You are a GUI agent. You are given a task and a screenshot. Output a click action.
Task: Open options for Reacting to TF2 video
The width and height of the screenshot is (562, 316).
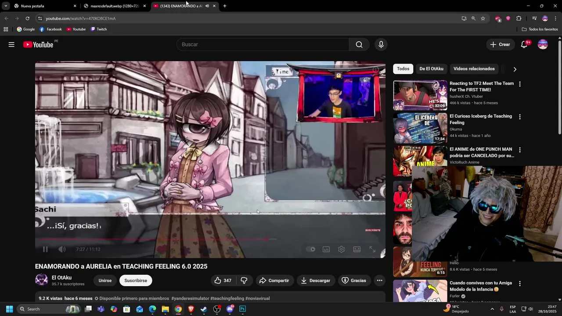pos(520,84)
